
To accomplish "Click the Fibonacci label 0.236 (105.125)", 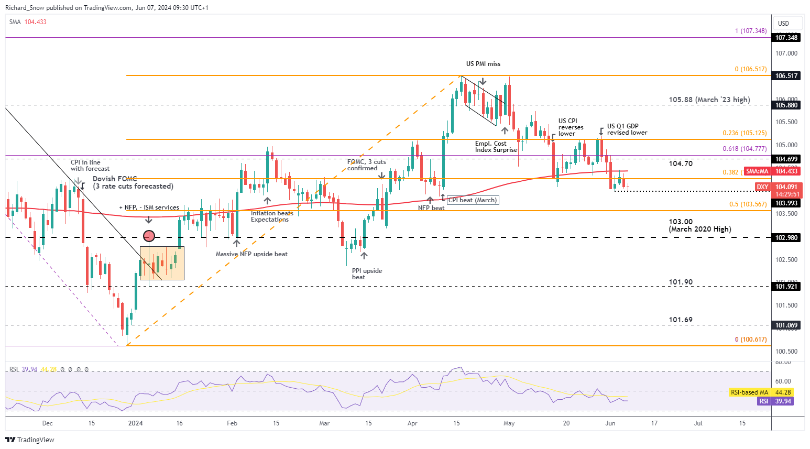I will point(745,133).
